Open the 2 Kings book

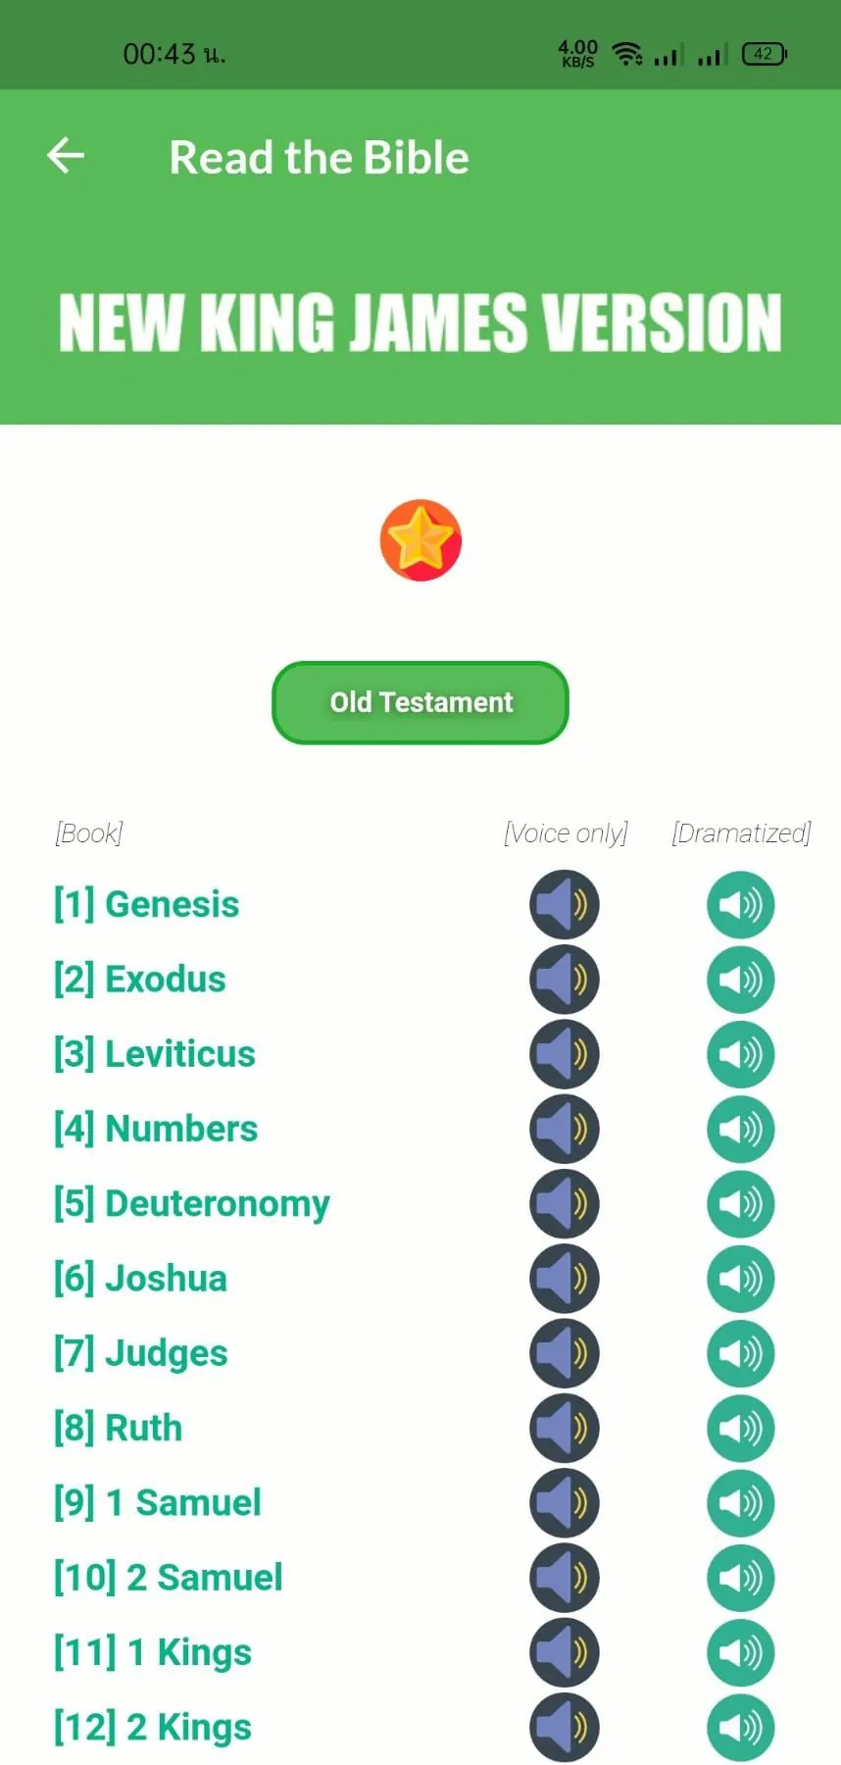(x=153, y=1727)
